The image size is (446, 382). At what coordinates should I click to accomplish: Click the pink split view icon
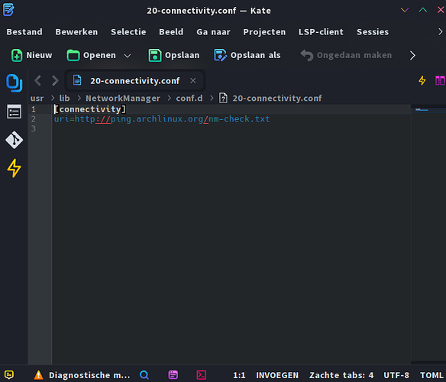click(x=440, y=80)
